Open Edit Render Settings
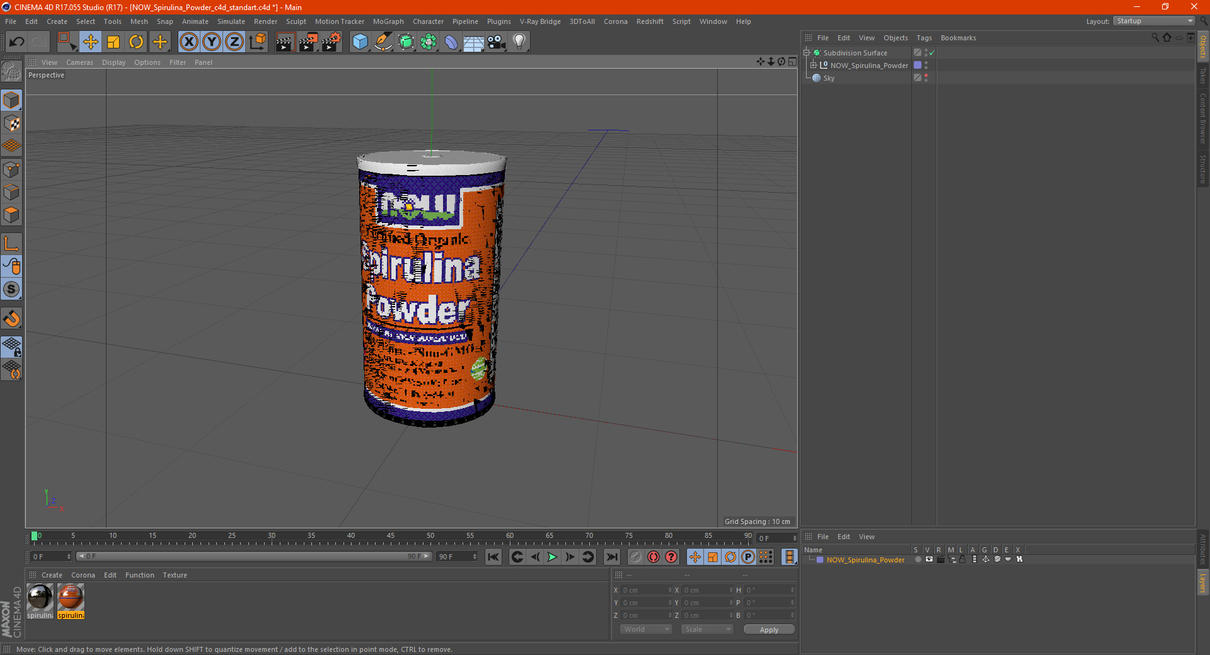Image resolution: width=1210 pixels, height=655 pixels. (331, 42)
